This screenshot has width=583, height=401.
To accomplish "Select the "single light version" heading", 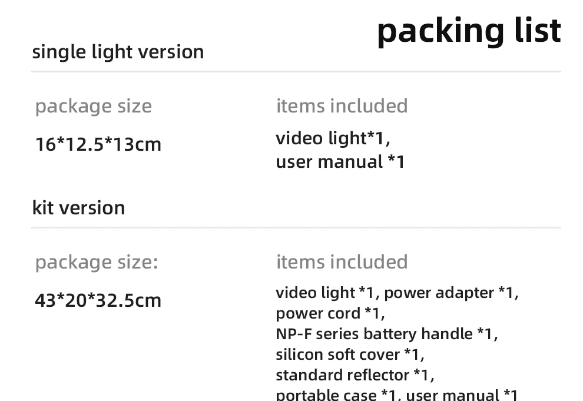I will point(118,52).
